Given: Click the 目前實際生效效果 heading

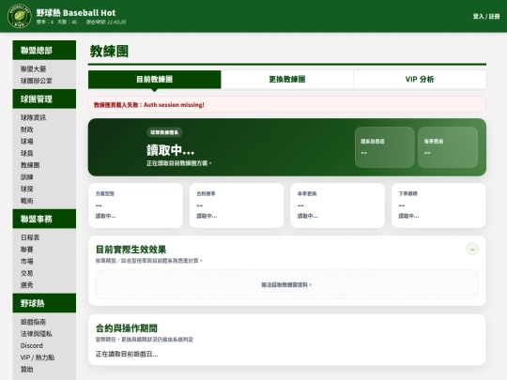Looking at the screenshot, I should [131, 250].
